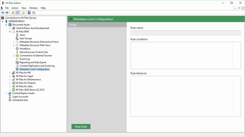This screenshot has height=137, width=245.
Task: Click the Cached Replica Vaults icon
Action: click(x=10, y=93)
